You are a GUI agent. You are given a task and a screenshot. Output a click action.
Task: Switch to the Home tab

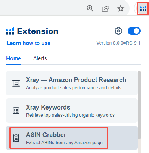tap(13, 58)
